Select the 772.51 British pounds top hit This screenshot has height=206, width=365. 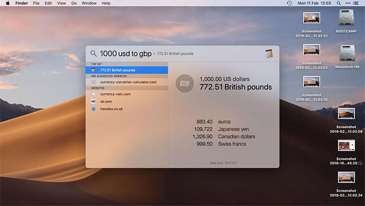[x=127, y=70]
